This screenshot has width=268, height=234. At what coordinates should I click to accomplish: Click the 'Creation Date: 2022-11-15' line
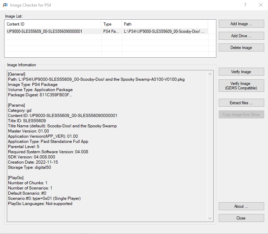coord(33,162)
